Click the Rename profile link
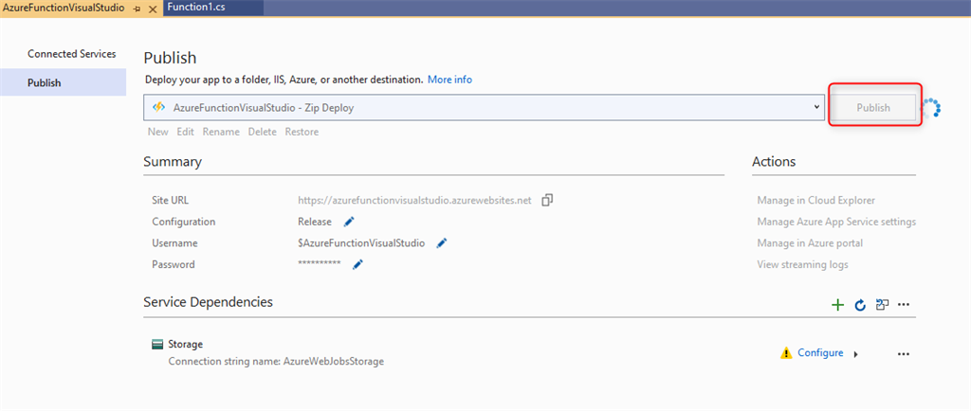This screenshot has width=971, height=411. click(221, 132)
